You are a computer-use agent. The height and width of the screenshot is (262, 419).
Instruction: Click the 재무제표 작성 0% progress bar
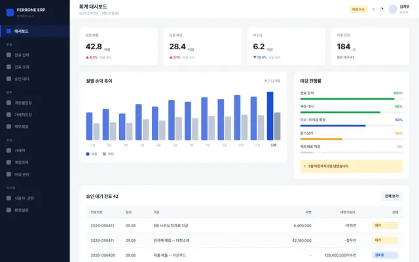pos(352,153)
